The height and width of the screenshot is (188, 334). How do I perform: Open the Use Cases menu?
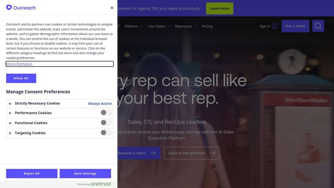159,26
